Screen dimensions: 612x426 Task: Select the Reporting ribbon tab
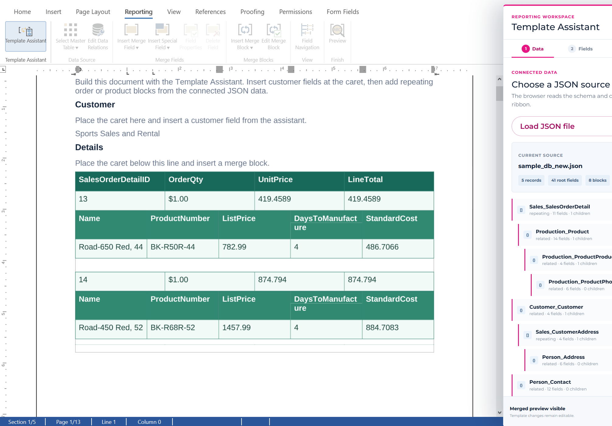pyautogui.click(x=139, y=12)
